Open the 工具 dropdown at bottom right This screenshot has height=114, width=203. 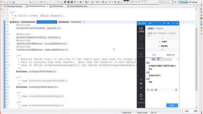click(x=187, y=111)
